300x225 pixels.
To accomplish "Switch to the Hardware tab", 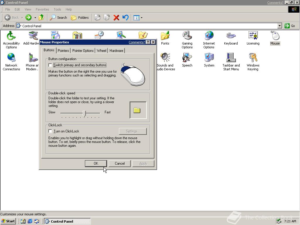I will coord(116,51).
